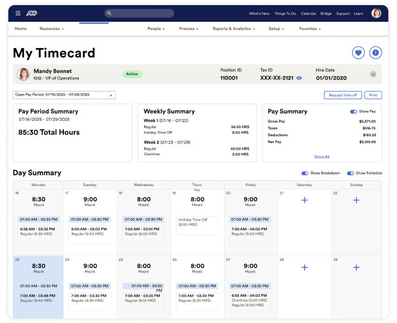Toggle the Show Breakdown switch

[x=305, y=173]
